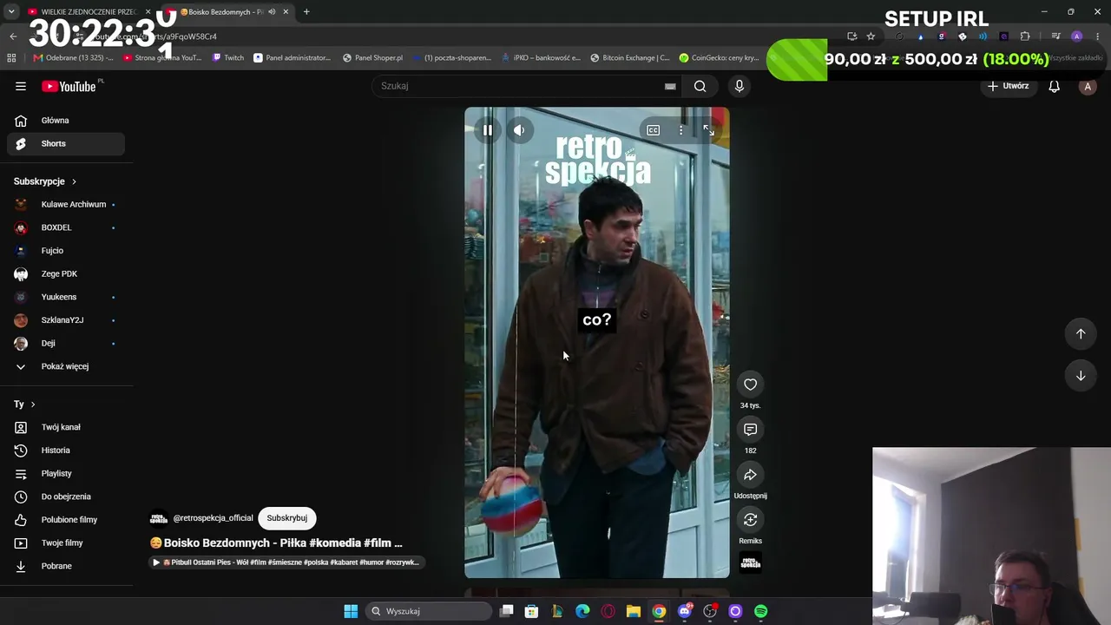Open the @retrospekcja_official channel link
1111x625 pixels.
tap(214, 518)
